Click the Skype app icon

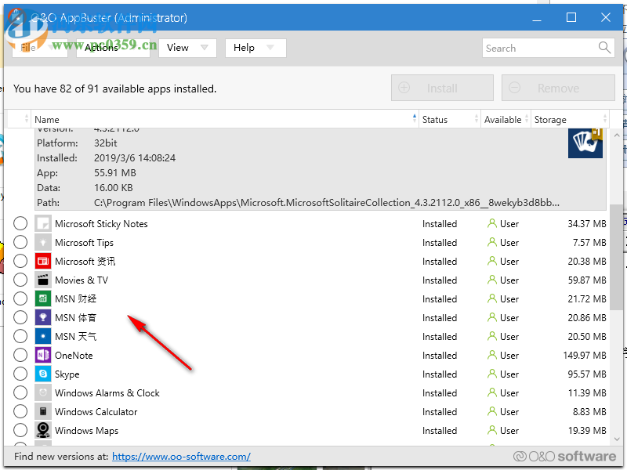point(43,374)
